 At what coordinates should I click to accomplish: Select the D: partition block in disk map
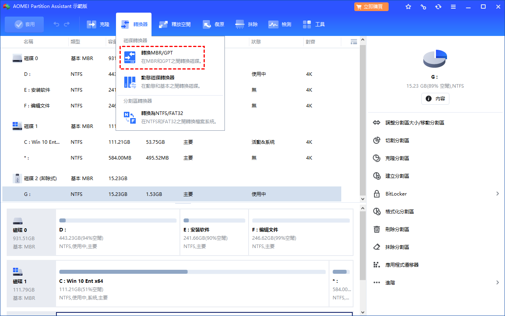pyautogui.click(x=118, y=232)
